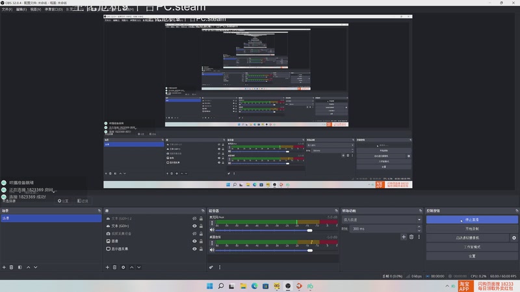The image size is (520, 292).
Task: Toggle the lock on 文本 (GDI+) 2
Action: (201, 219)
